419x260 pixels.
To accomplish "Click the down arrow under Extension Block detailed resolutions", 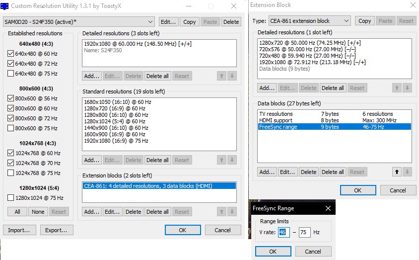I will (x=407, y=87).
